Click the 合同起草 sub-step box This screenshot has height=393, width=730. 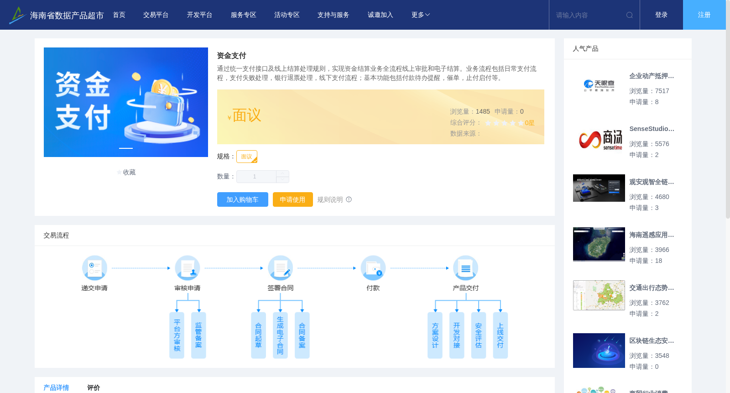point(258,335)
